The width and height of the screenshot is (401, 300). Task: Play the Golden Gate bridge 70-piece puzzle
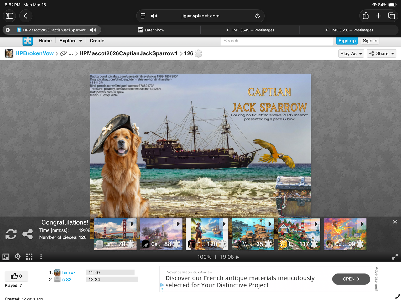pyautogui.click(x=132, y=224)
